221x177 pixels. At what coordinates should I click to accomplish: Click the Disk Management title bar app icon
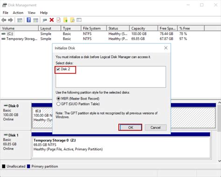pyautogui.click(x=4, y=5)
